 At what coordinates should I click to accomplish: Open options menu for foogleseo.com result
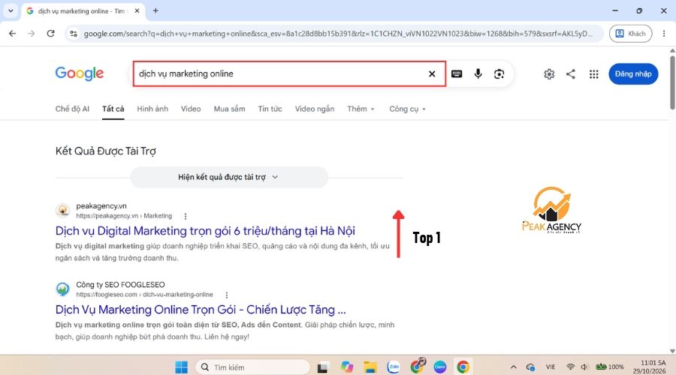227,295
